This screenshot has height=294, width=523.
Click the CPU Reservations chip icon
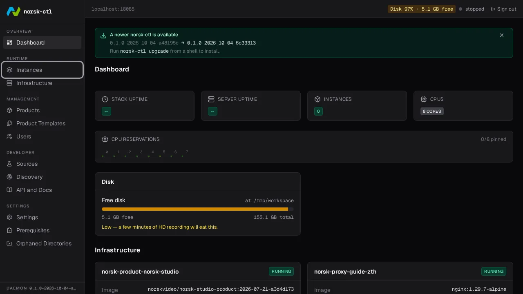(x=105, y=139)
